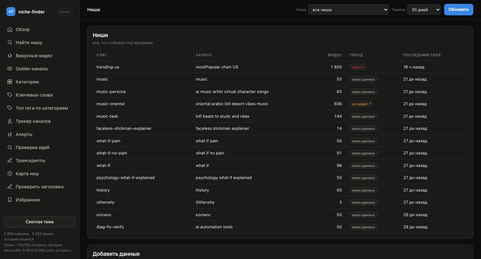Image resolution: width=481 pixels, height=259 pixels.
Task: Click the layers icon for Карта ниш
Action: coord(10,174)
